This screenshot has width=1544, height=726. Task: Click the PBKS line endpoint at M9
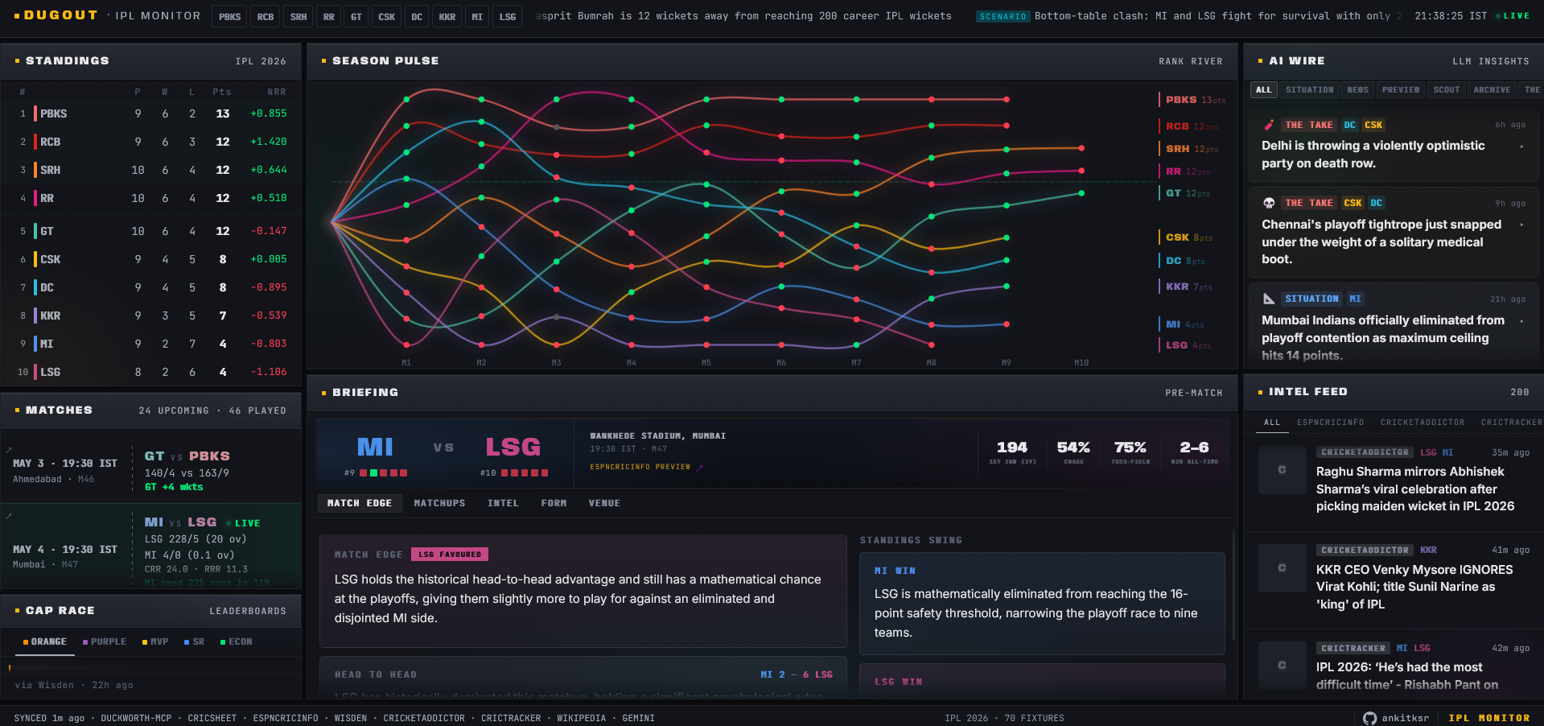click(x=1007, y=100)
